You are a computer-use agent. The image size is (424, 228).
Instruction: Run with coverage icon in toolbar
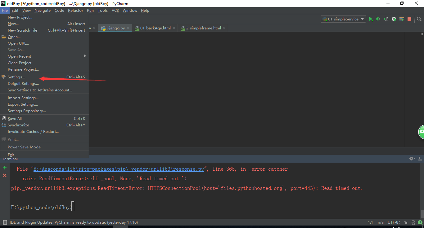pyautogui.click(x=386, y=19)
